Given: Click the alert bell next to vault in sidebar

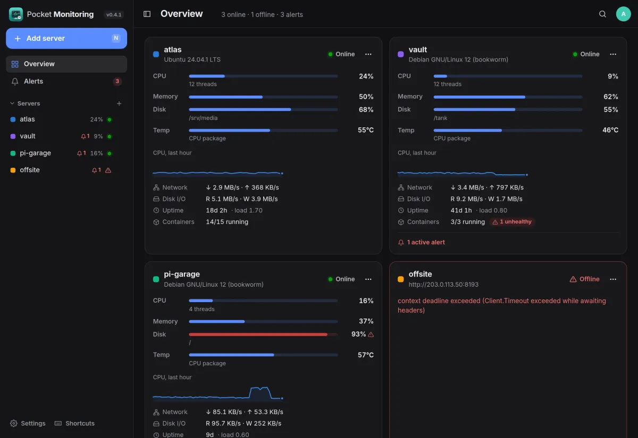Looking at the screenshot, I should pyautogui.click(x=83, y=136).
